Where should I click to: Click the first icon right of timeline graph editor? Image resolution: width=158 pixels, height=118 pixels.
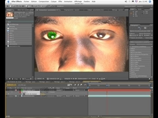(71, 85)
